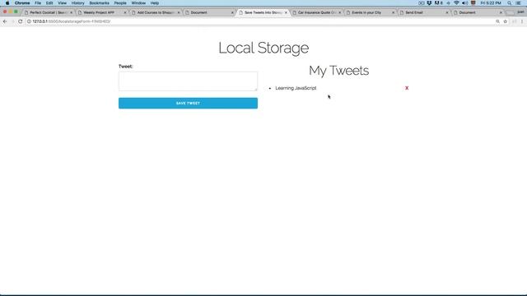Open Notification Center icon
This screenshot has width=527, height=296.
pyautogui.click(x=519, y=3)
